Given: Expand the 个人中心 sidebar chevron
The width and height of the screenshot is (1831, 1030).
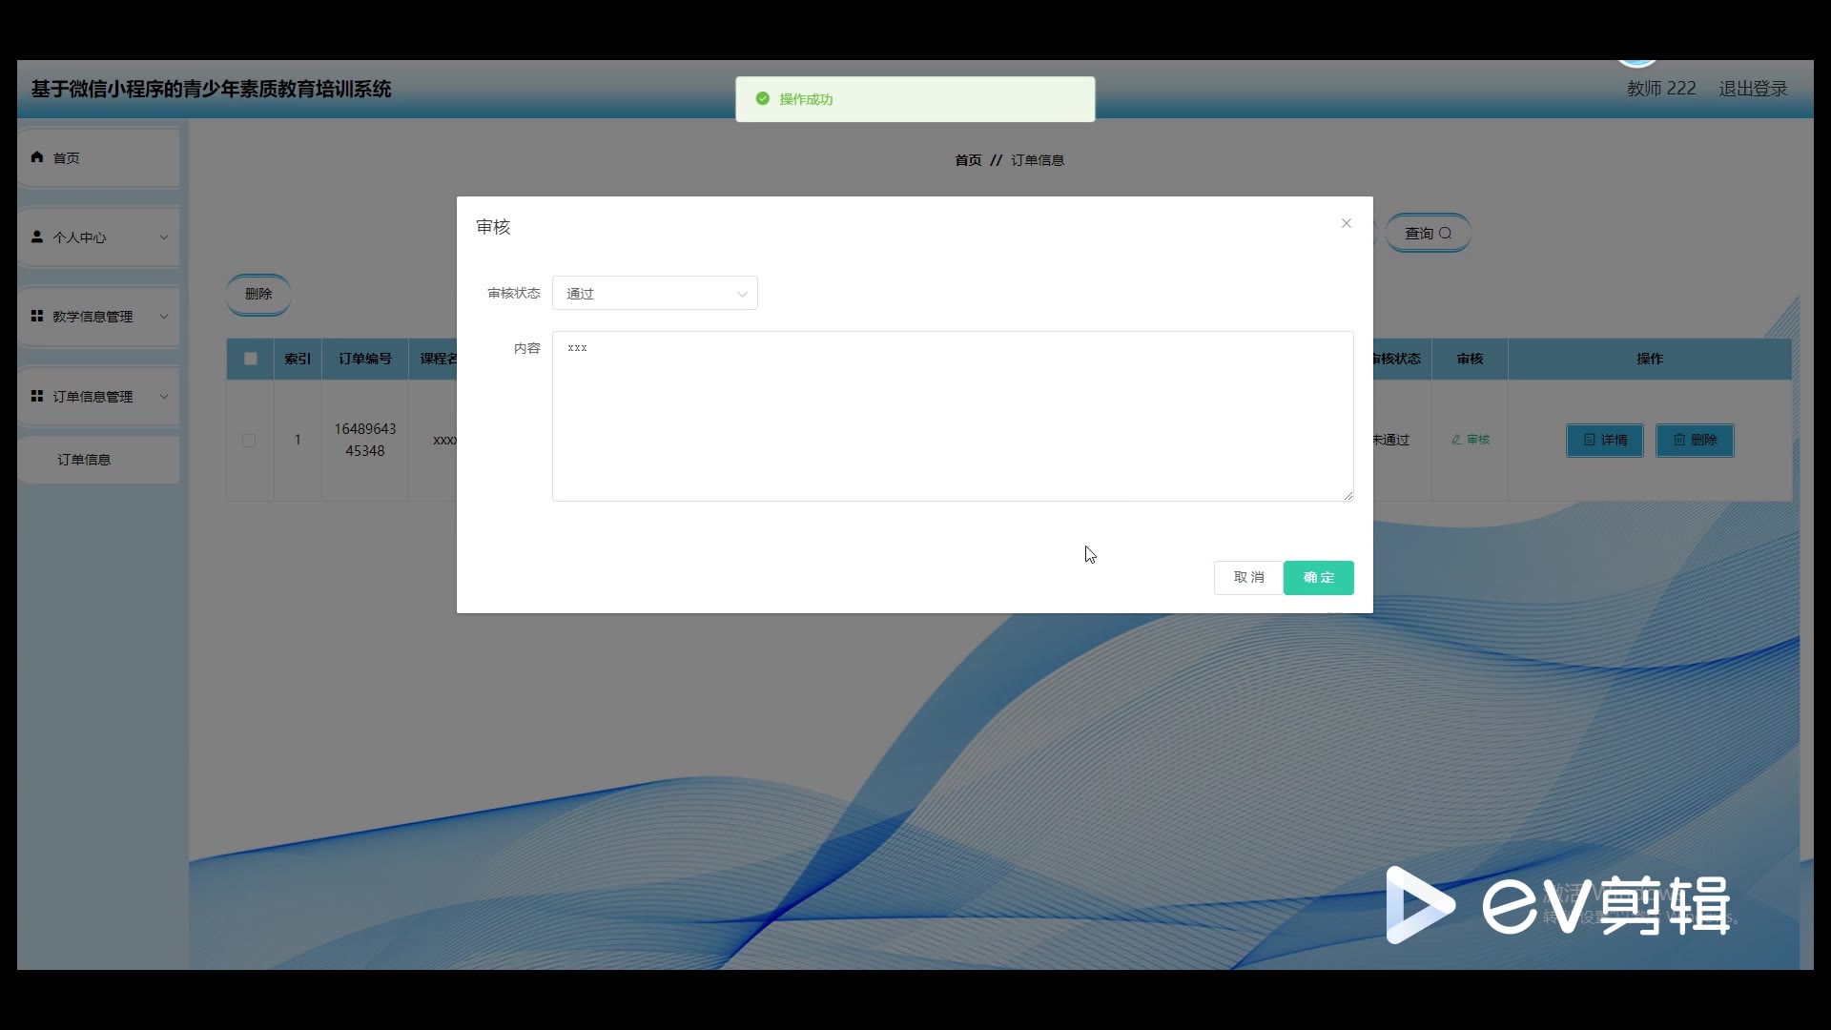Looking at the screenshot, I should [x=164, y=237].
